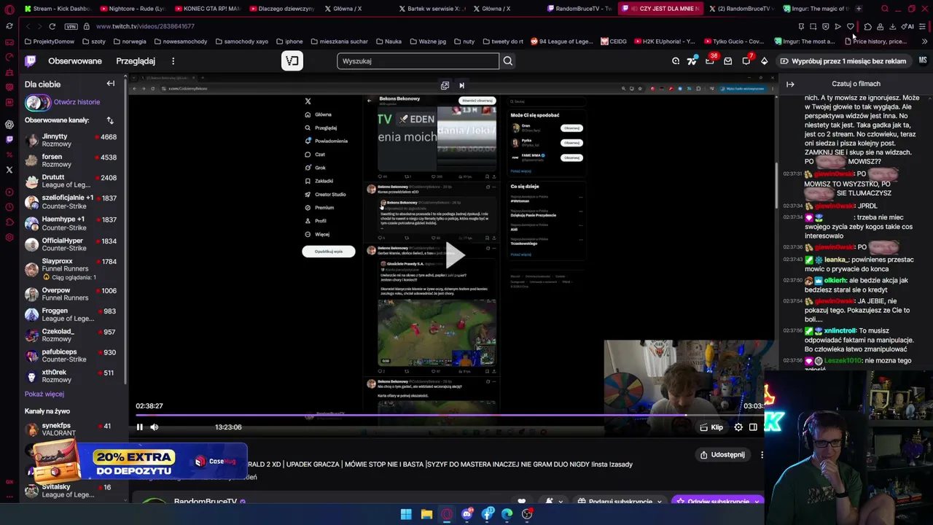Go to Przeglądaj in Twitch nav
Image resolution: width=933 pixels, height=525 pixels.
[x=136, y=61]
